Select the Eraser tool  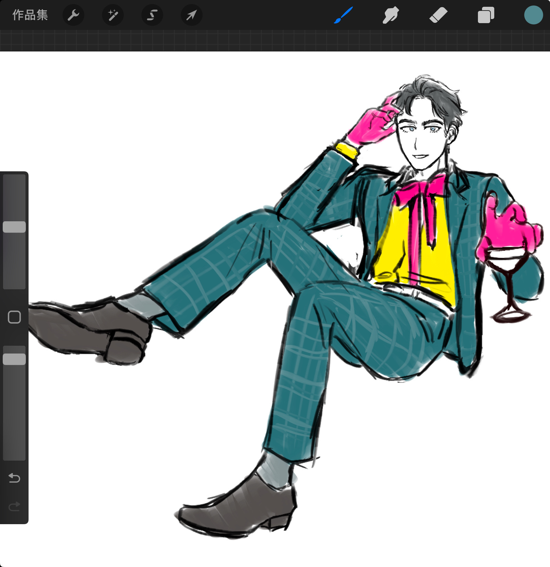click(438, 15)
